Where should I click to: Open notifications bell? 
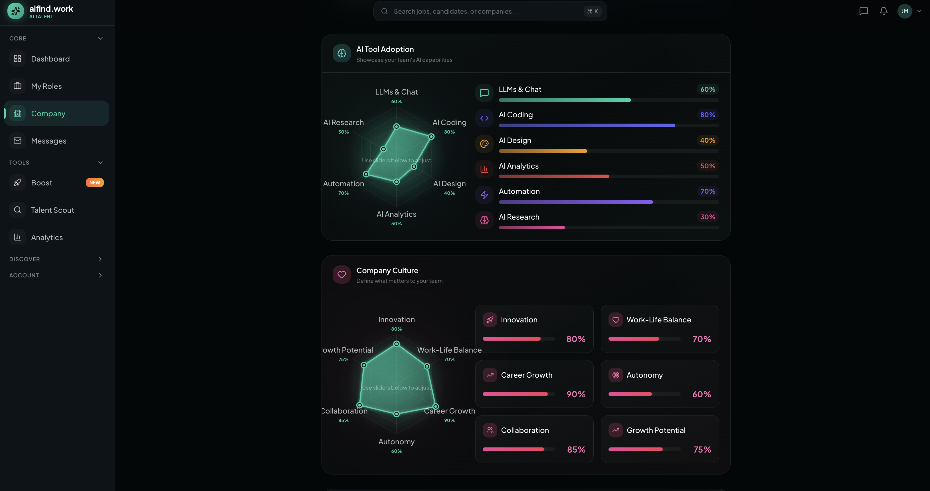(x=884, y=11)
